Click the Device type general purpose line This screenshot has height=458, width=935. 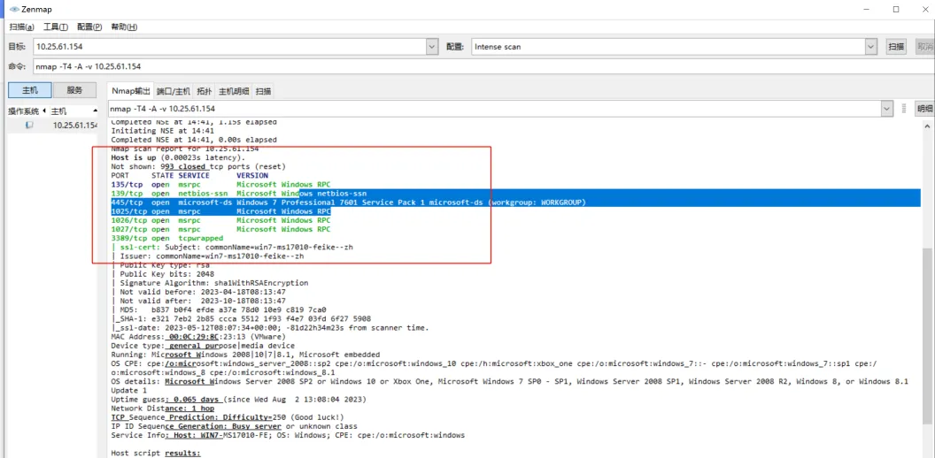[203, 346]
